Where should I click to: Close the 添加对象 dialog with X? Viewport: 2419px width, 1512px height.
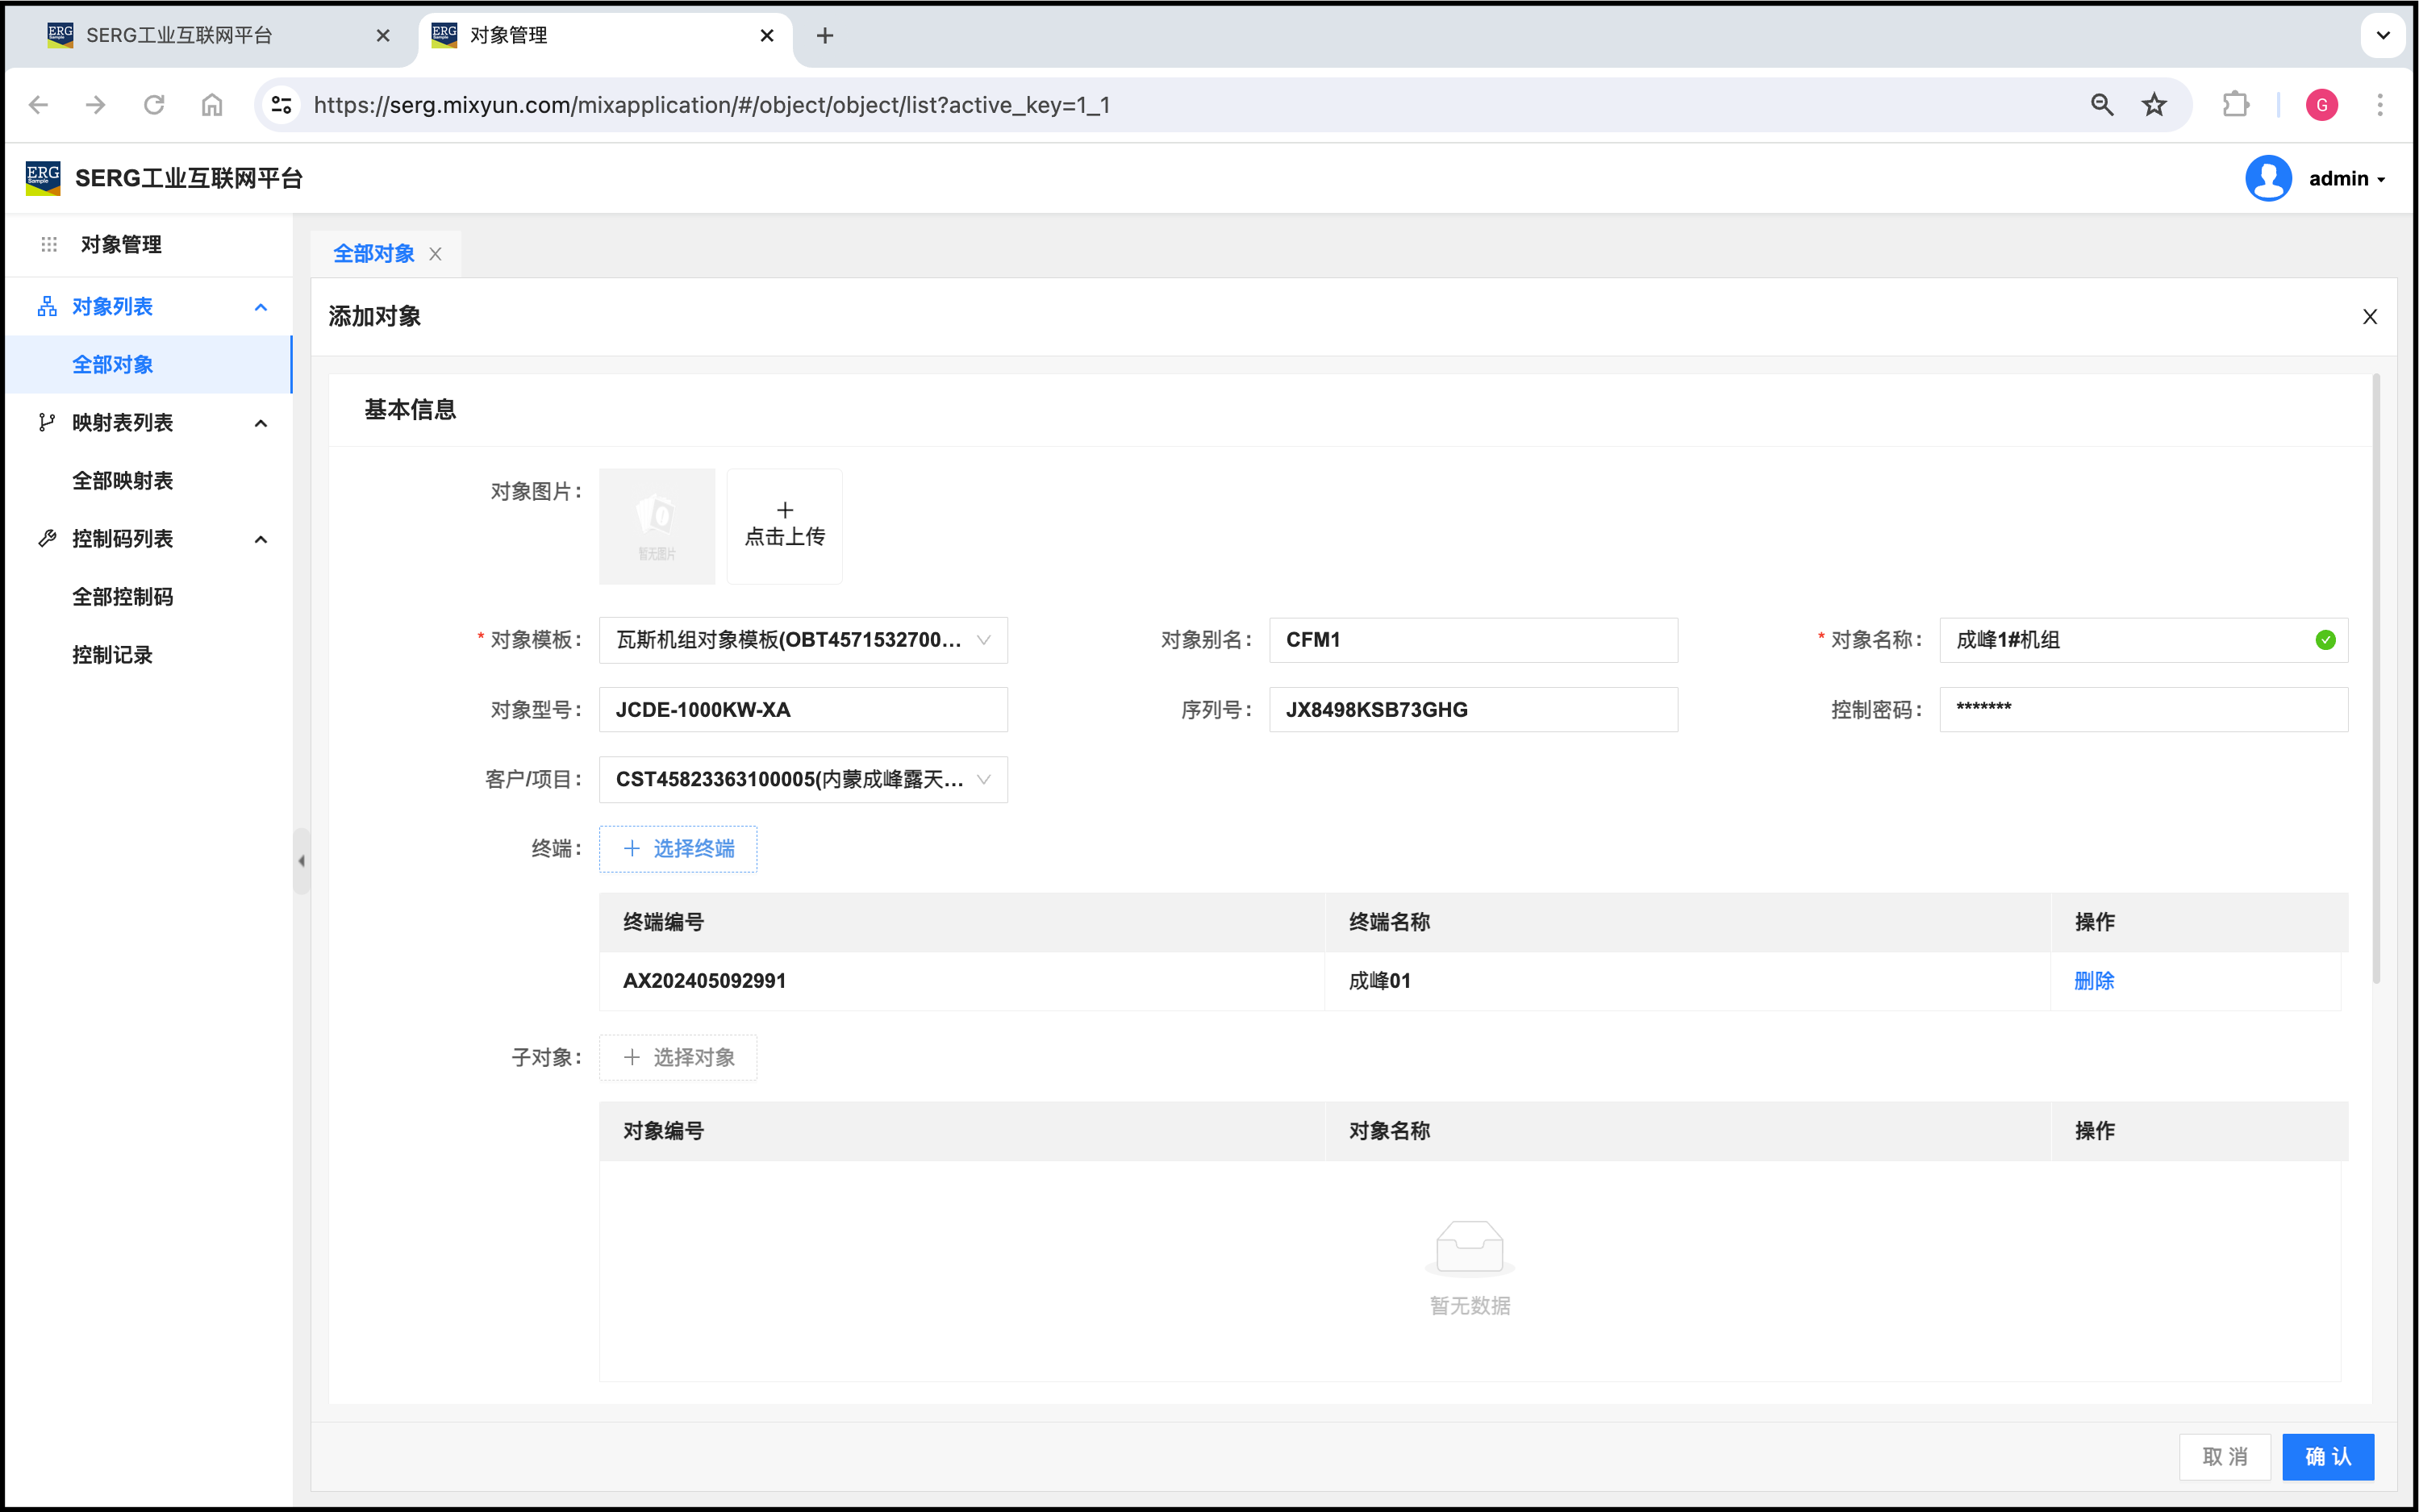pyautogui.click(x=2369, y=317)
